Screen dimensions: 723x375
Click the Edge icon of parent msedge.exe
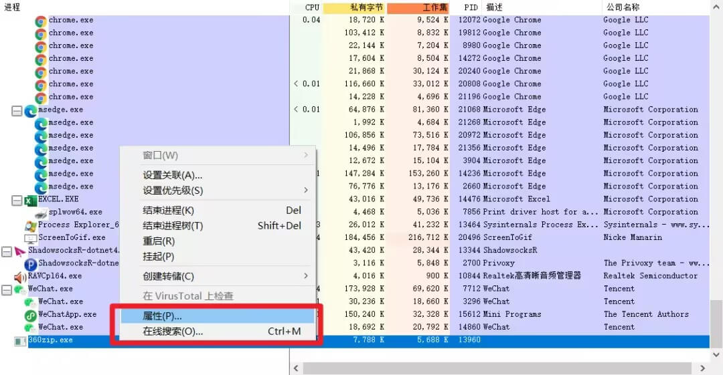click(30, 110)
